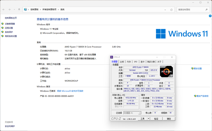The height and width of the screenshot is (131, 212).
Task: Click the 确定 button in CPU-Z
Action: coord(169,119)
